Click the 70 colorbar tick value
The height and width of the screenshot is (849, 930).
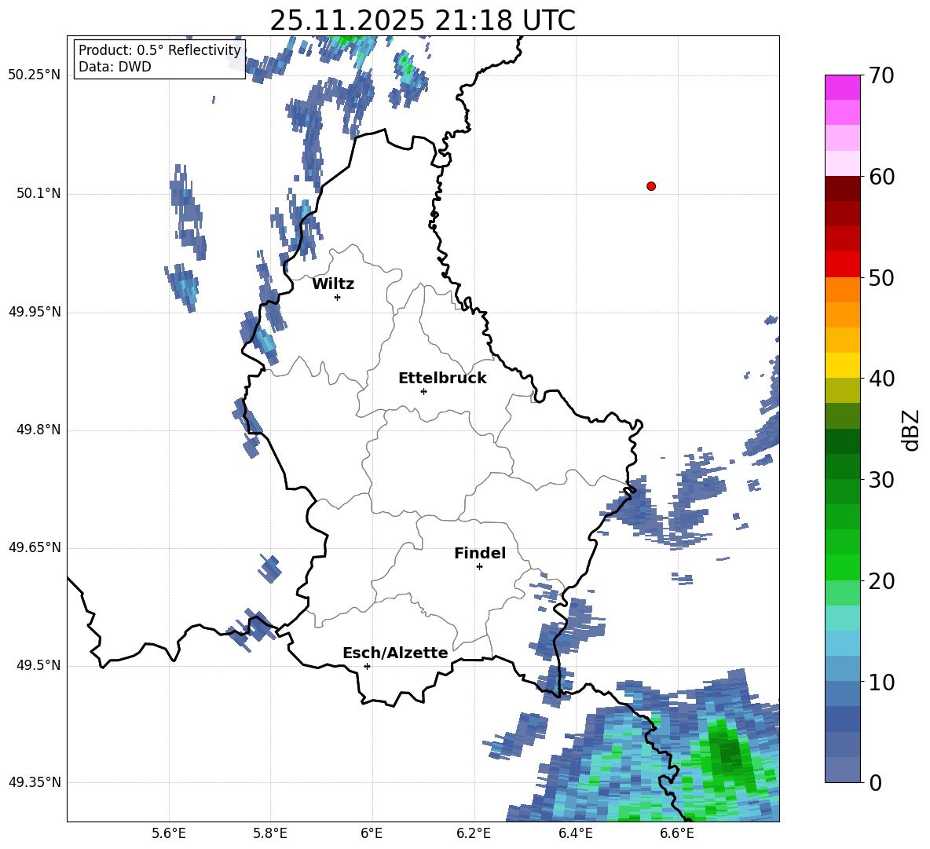click(881, 76)
